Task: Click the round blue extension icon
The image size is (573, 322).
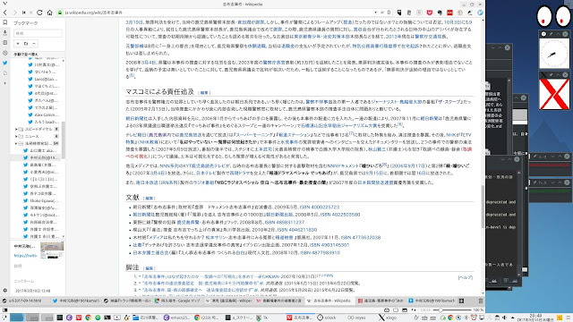Action: pos(480,13)
